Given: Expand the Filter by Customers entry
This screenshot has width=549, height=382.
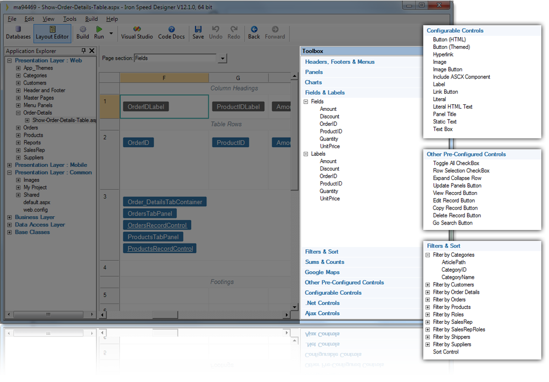Looking at the screenshot, I should point(427,284).
